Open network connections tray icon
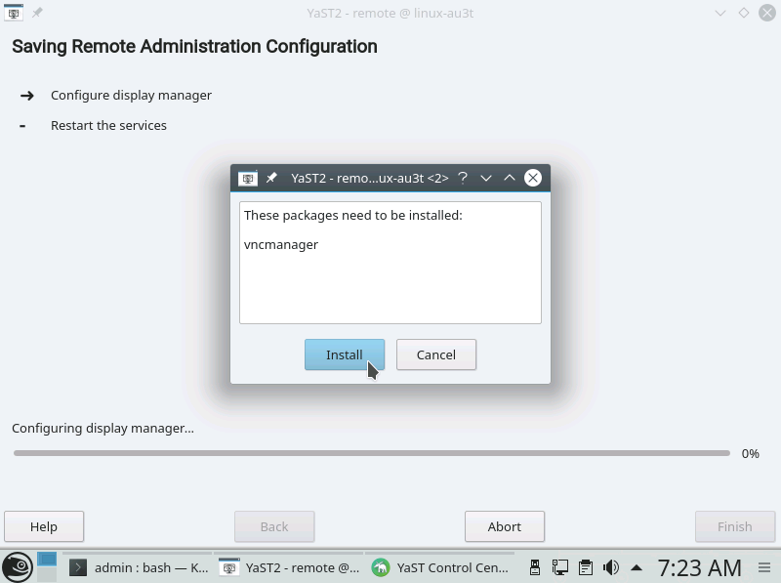The image size is (781, 583). (x=560, y=567)
